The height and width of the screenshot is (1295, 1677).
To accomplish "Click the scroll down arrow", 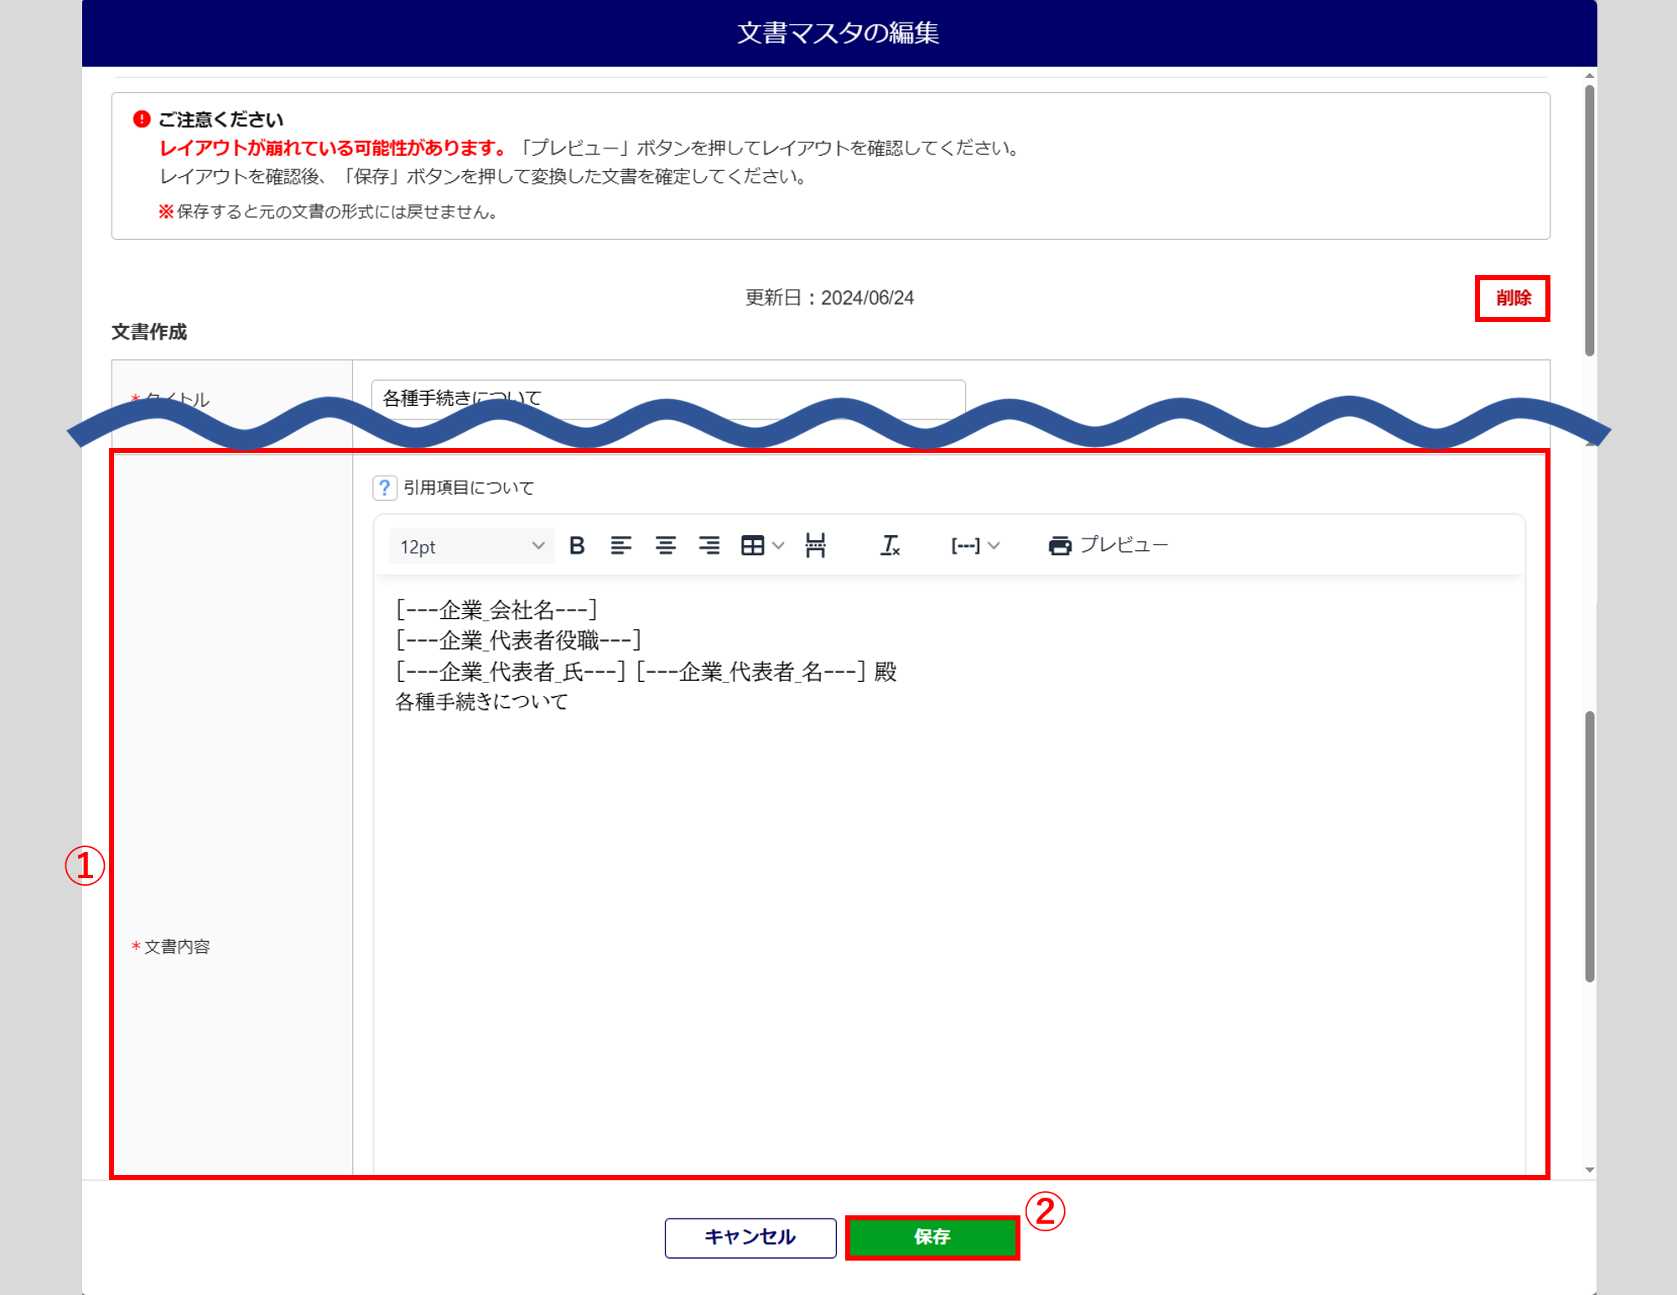I will (x=1589, y=1170).
